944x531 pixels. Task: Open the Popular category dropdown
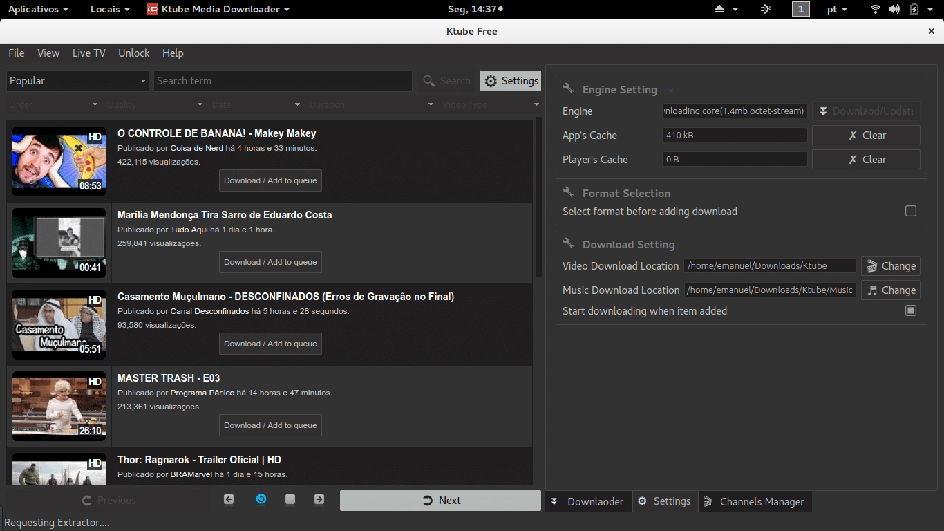pyautogui.click(x=77, y=81)
